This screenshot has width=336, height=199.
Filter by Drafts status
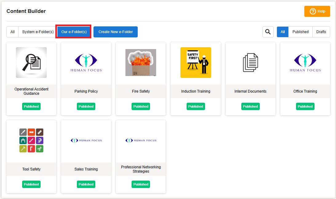coord(321,32)
